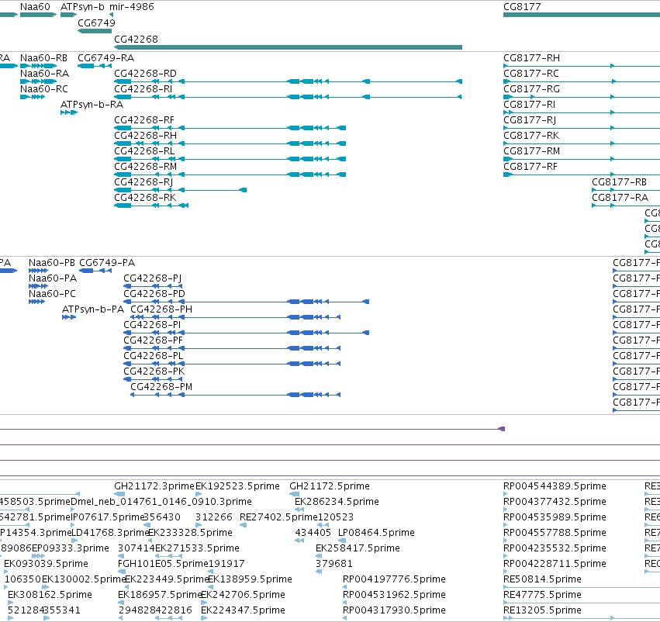Select transcript CG8177-RH label

click(531, 57)
